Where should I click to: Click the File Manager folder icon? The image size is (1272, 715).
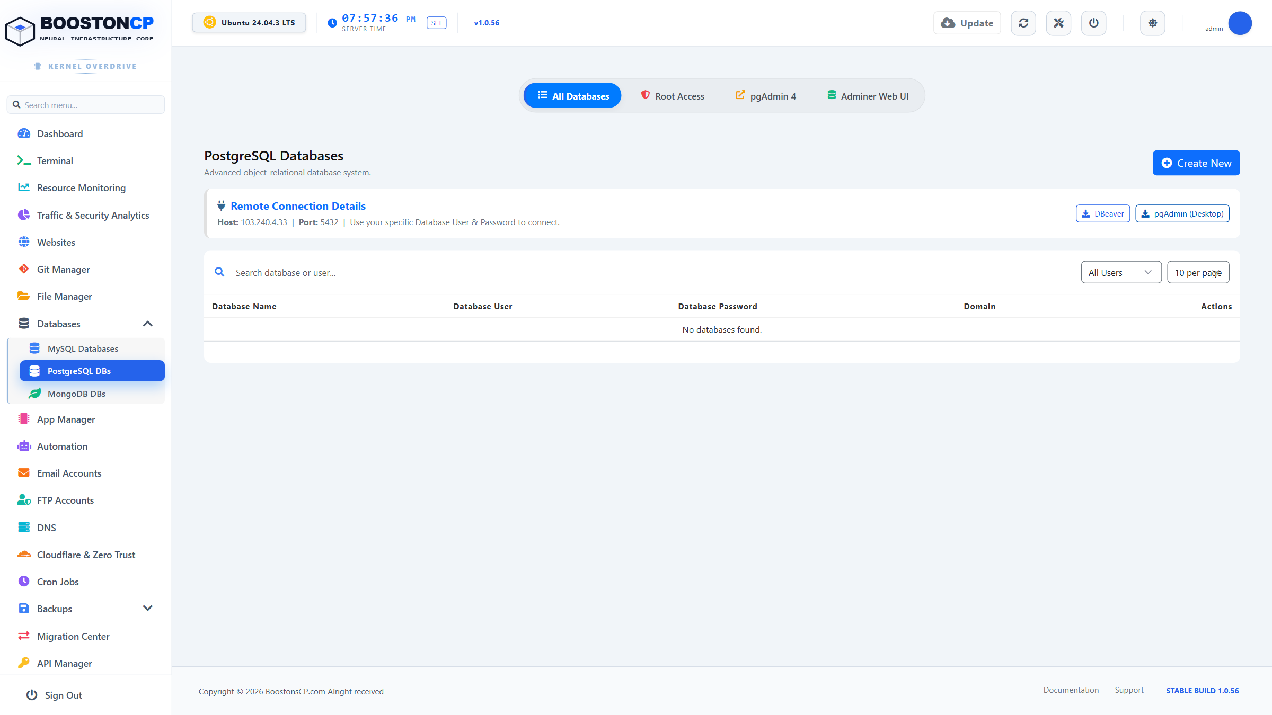pyautogui.click(x=24, y=296)
